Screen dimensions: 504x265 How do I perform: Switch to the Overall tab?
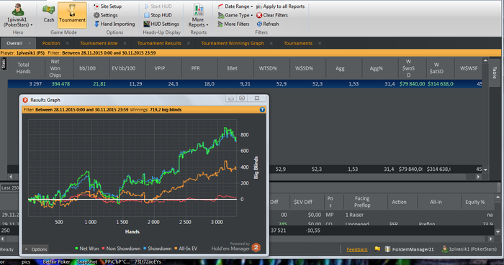point(14,43)
